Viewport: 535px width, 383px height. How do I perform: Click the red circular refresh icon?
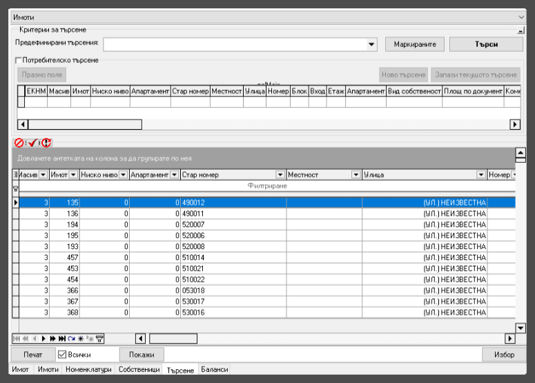46,143
